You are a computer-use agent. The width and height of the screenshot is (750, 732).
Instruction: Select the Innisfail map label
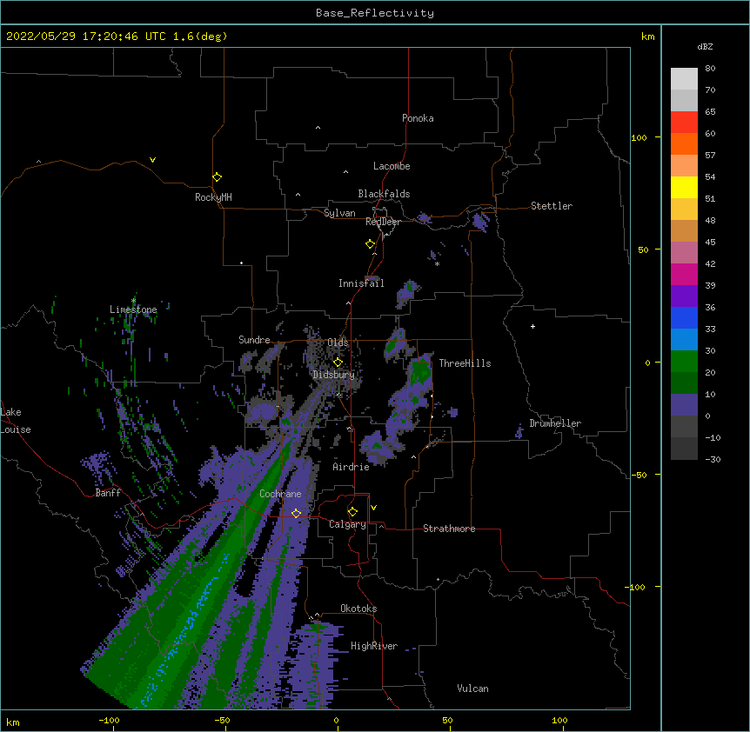(x=361, y=283)
